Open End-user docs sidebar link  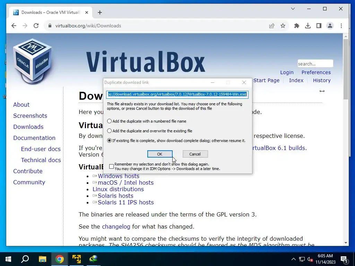pos(41,149)
